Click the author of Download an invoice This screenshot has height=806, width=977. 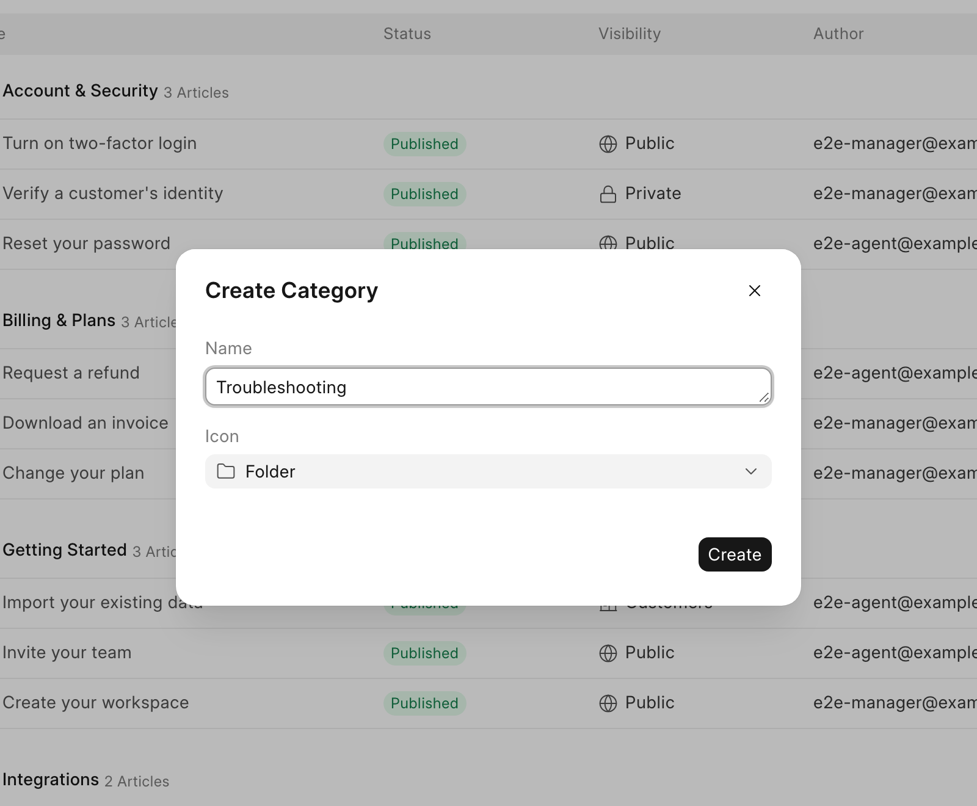(x=895, y=423)
